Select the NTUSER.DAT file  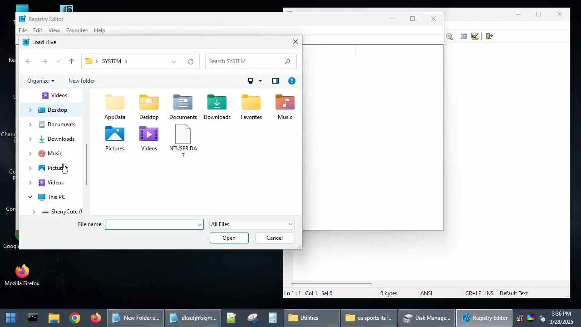pyautogui.click(x=183, y=141)
